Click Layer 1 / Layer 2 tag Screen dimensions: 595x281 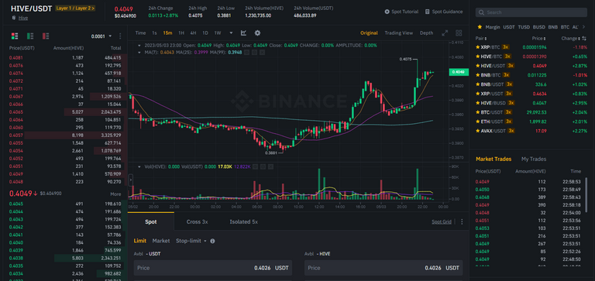[x=75, y=8]
